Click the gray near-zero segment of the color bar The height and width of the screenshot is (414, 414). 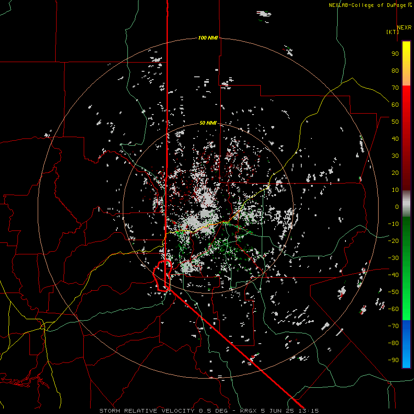[406, 204]
